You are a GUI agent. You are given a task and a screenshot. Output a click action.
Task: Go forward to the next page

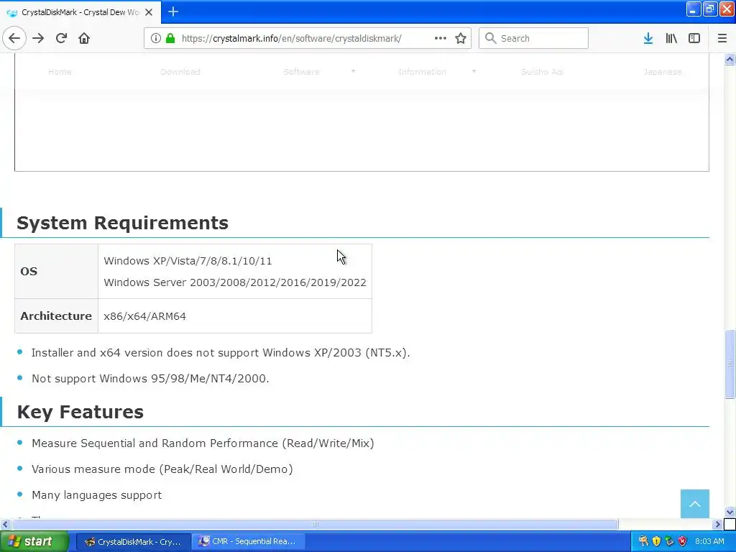[x=38, y=38]
